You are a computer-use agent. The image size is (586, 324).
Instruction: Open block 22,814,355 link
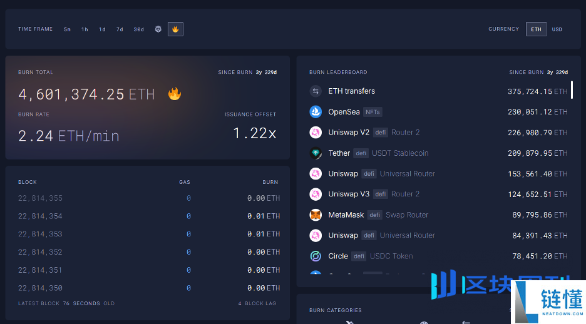(40, 198)
